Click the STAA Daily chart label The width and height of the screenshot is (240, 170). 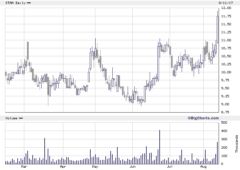(x=15, y=3)
